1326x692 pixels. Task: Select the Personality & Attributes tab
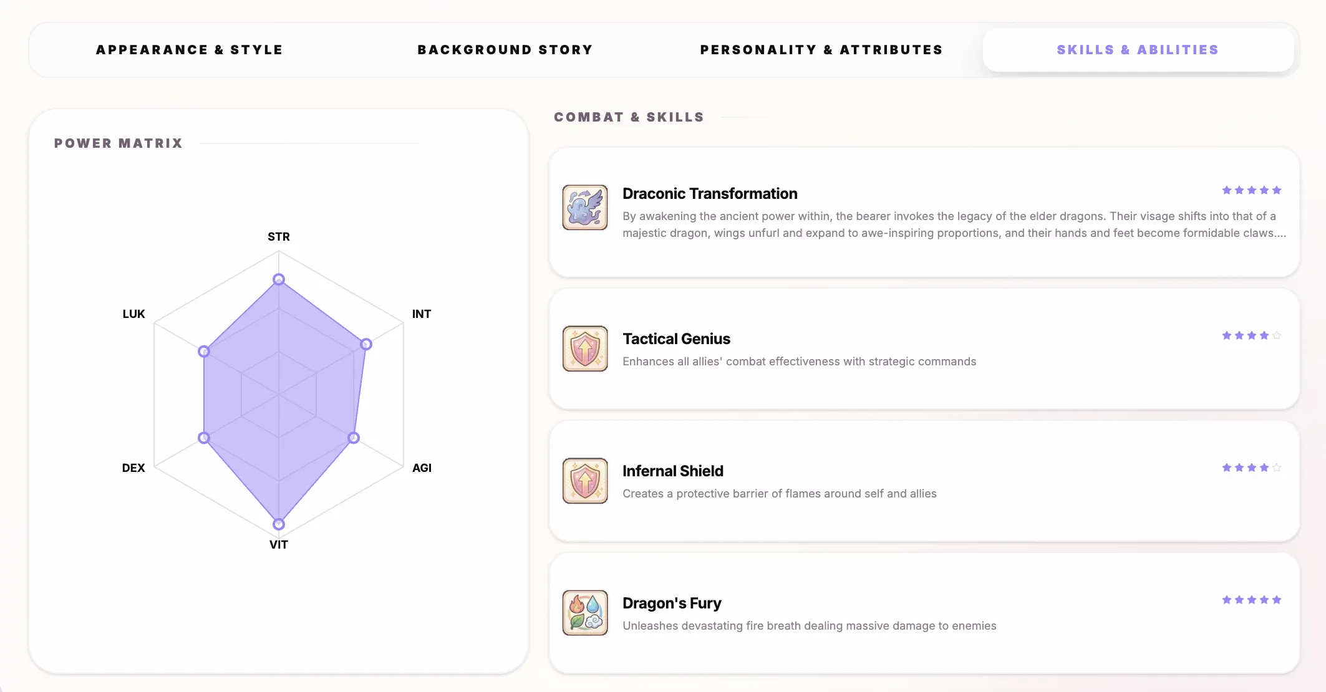coord(821,49)
